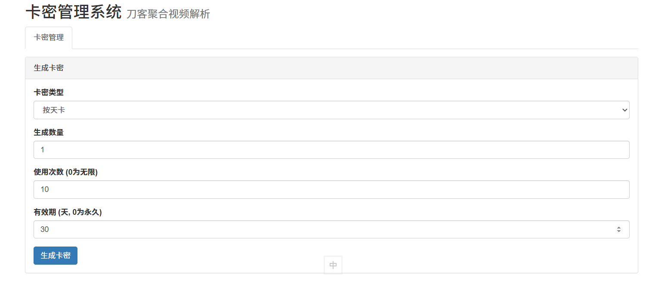Increase 有效期 with the up stepper arrow

619,227
